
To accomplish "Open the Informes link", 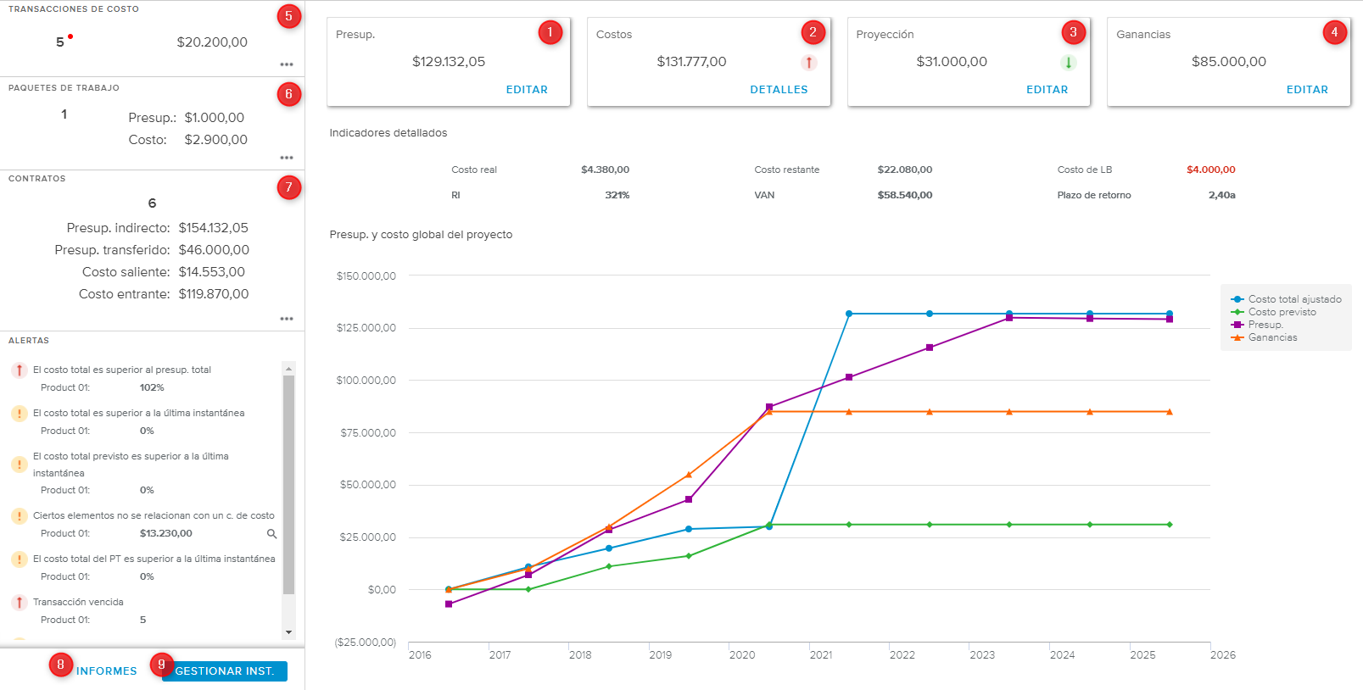I will tap(106, 671).
